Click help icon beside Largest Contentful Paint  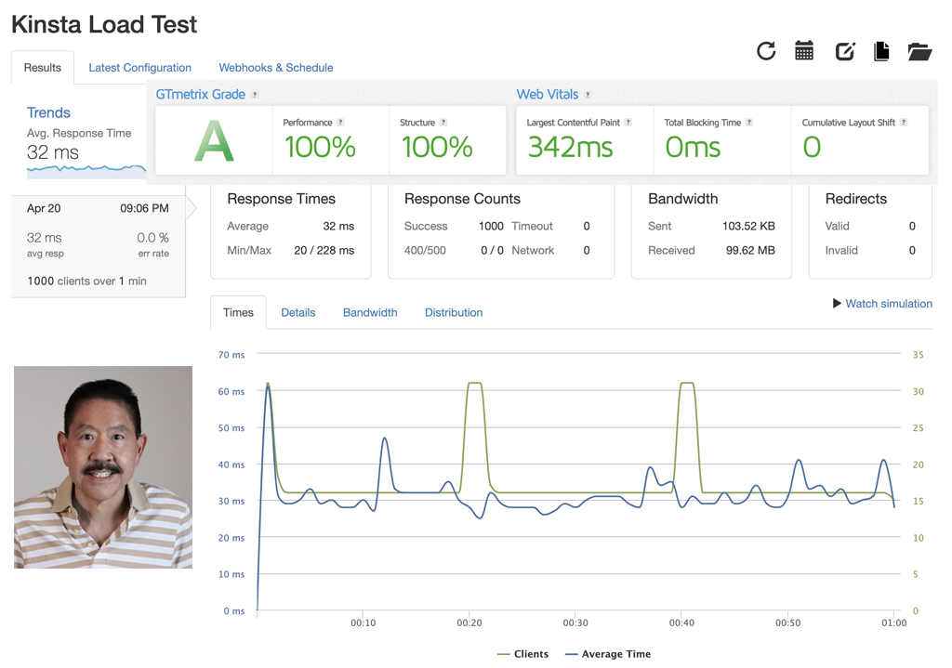pyautogui.click(x=628, y=122)
